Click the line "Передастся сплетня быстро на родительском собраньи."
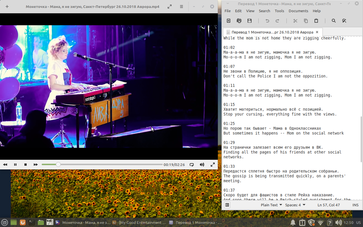This screenshot has width=363, height=227. [x=281, y=171]
